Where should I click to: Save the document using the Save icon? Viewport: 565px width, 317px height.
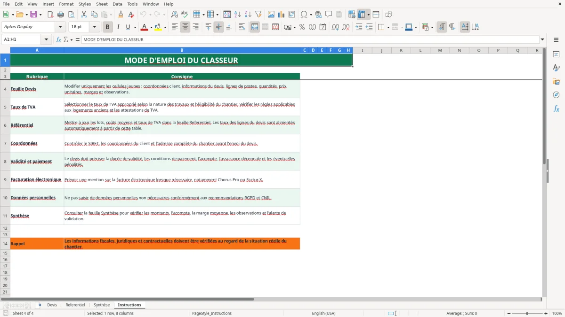(33, 15)
